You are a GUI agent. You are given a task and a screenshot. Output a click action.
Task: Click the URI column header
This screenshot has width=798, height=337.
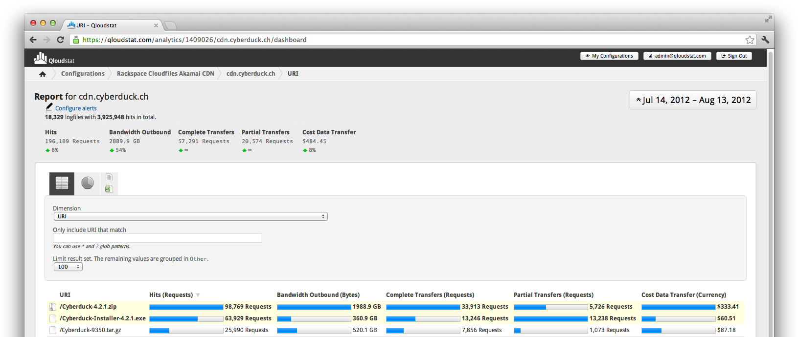65,295
